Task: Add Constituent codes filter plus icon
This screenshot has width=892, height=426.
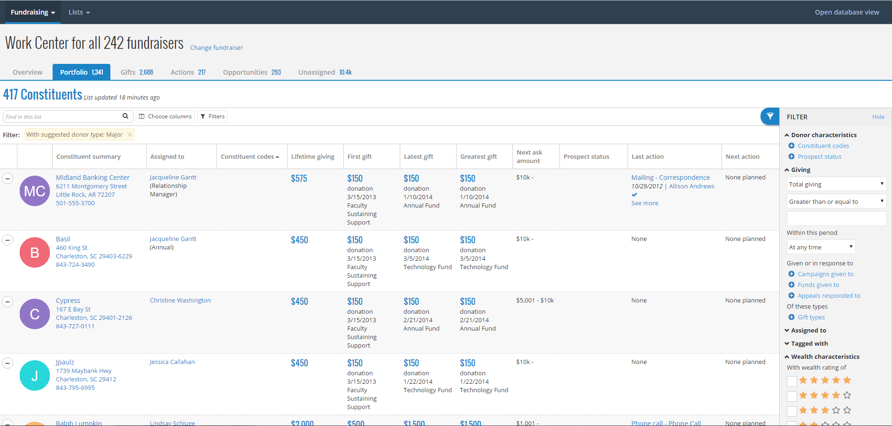Action: pos(791,146)
